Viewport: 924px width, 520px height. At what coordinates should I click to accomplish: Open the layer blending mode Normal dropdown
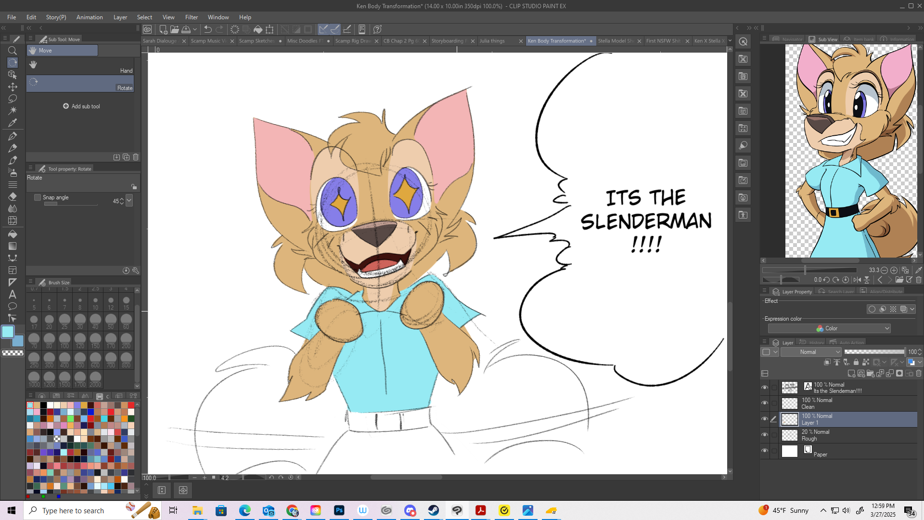811,352
